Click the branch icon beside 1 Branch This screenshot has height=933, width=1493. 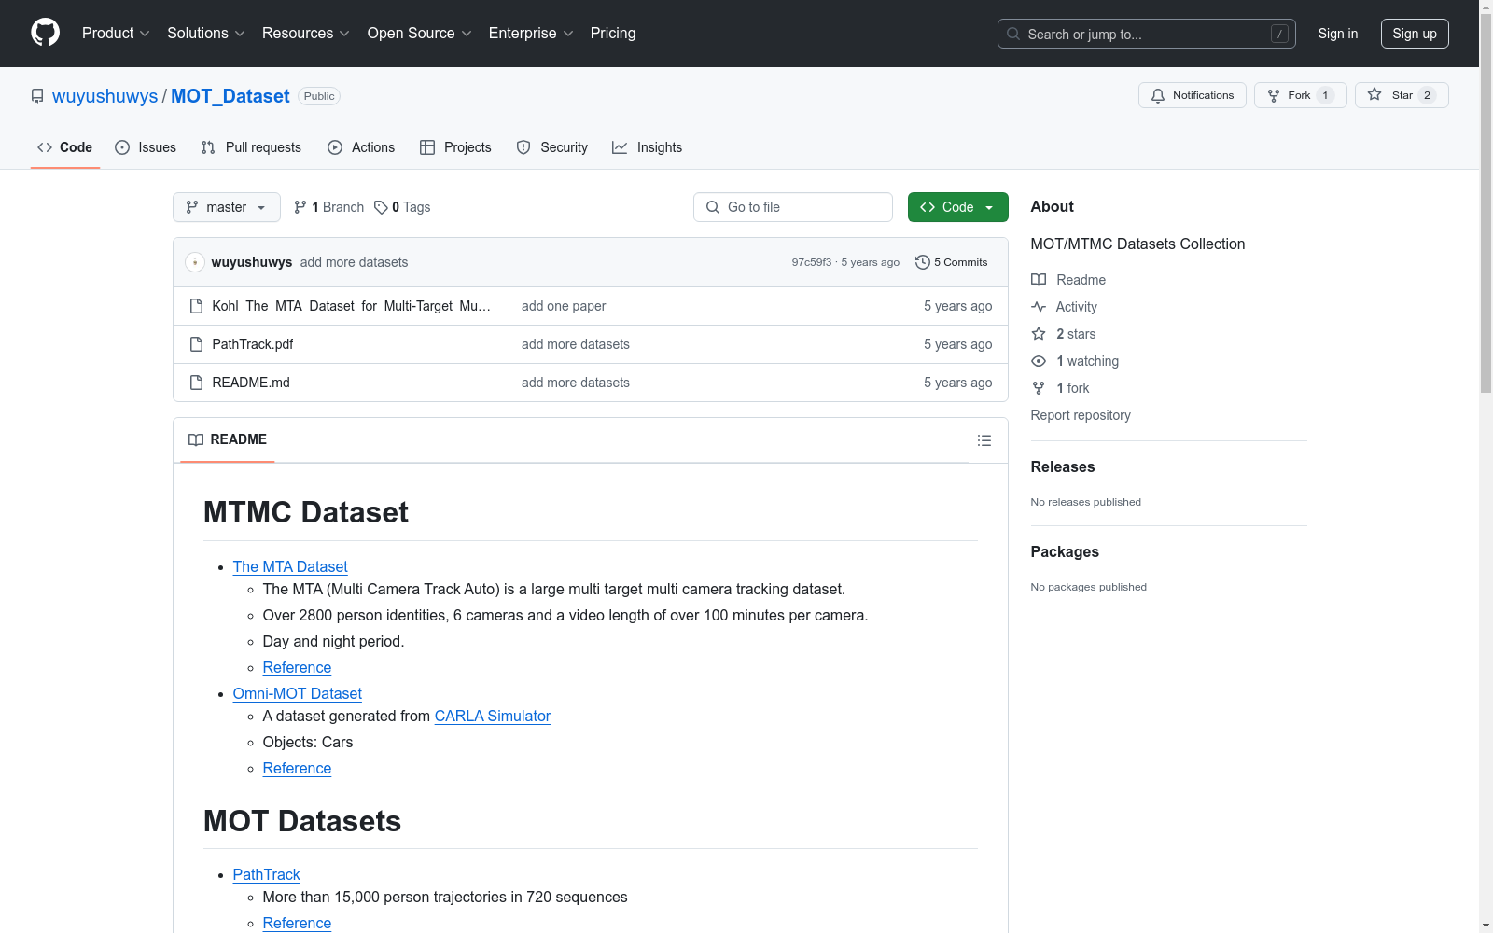tap(300, 207)
